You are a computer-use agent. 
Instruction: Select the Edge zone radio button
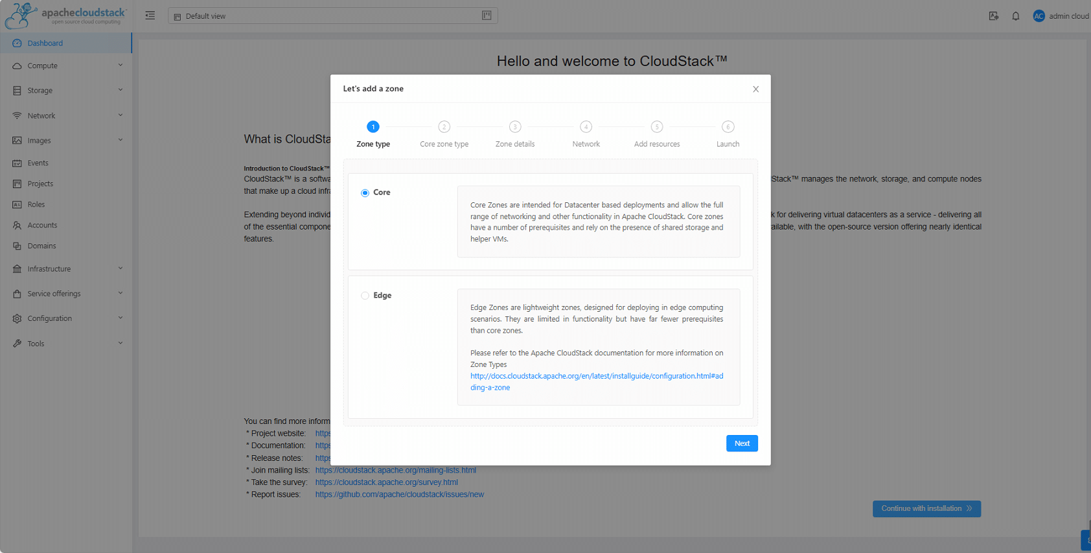tap(365, 296)
